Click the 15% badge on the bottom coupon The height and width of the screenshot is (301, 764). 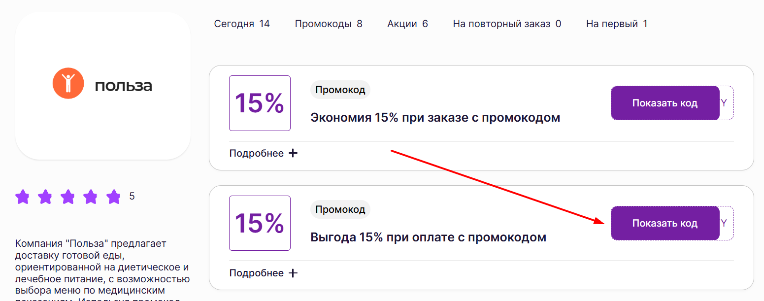[260, 223]
